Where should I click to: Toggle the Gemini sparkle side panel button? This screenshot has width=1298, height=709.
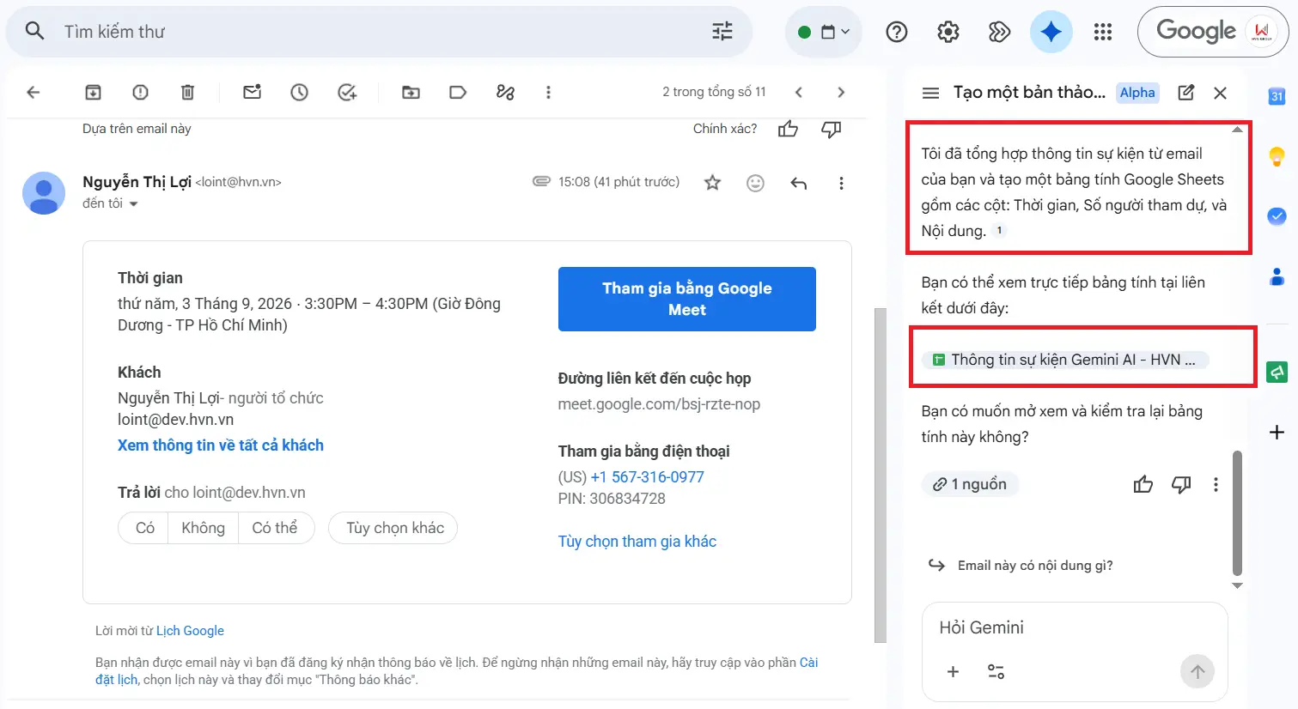1051,32
